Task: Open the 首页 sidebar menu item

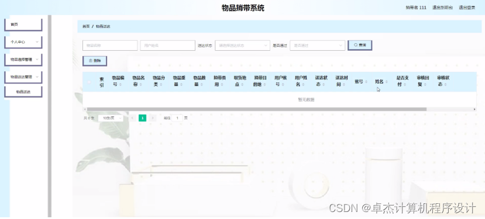Action: click(x=23, y=25)
